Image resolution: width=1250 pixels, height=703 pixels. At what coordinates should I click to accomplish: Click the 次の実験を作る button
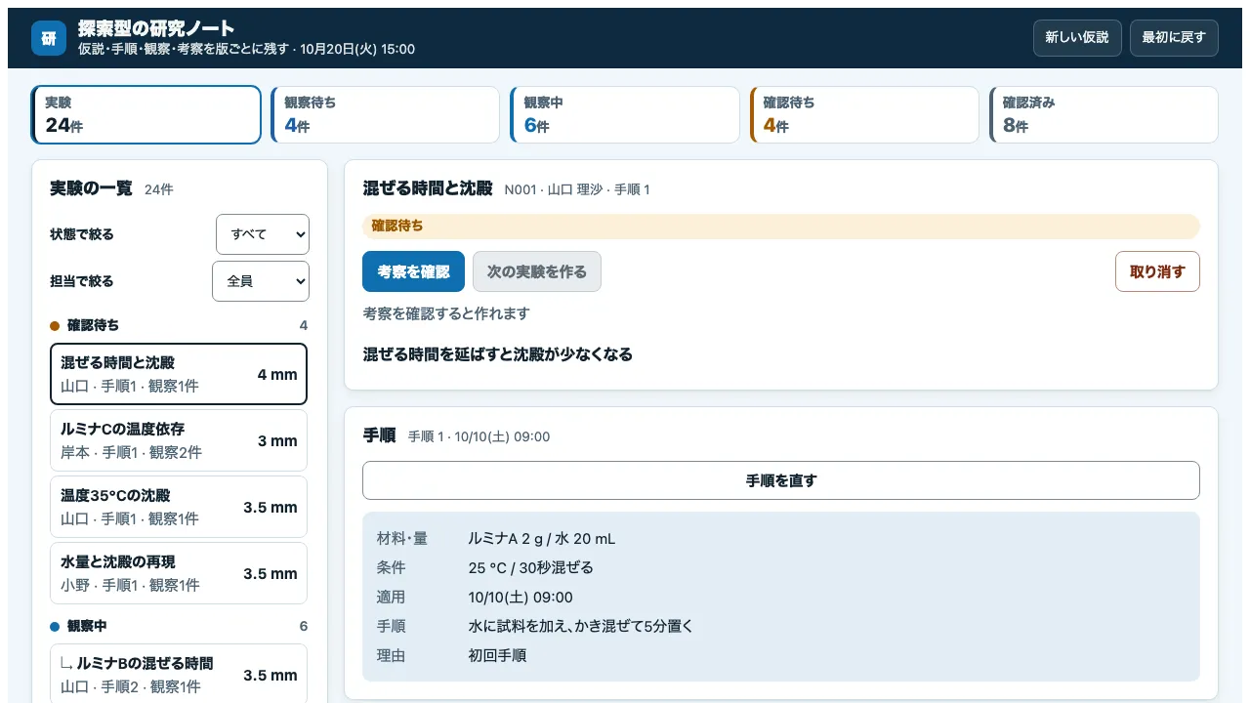537,271
